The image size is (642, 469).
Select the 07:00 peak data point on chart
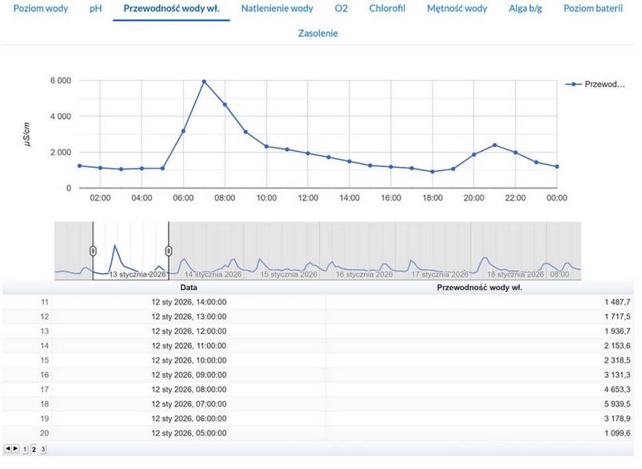pyautogui.click(x=204, y=81)
